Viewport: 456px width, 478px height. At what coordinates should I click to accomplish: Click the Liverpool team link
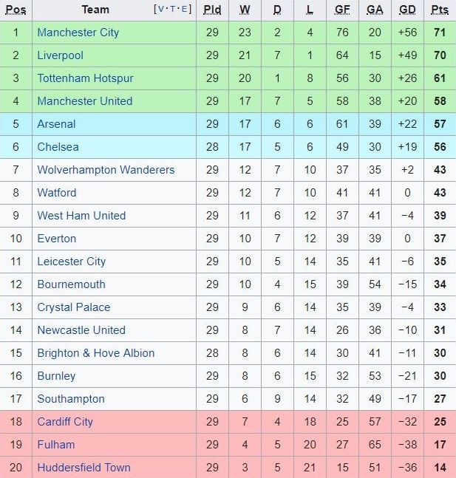(x=60, y=55)
